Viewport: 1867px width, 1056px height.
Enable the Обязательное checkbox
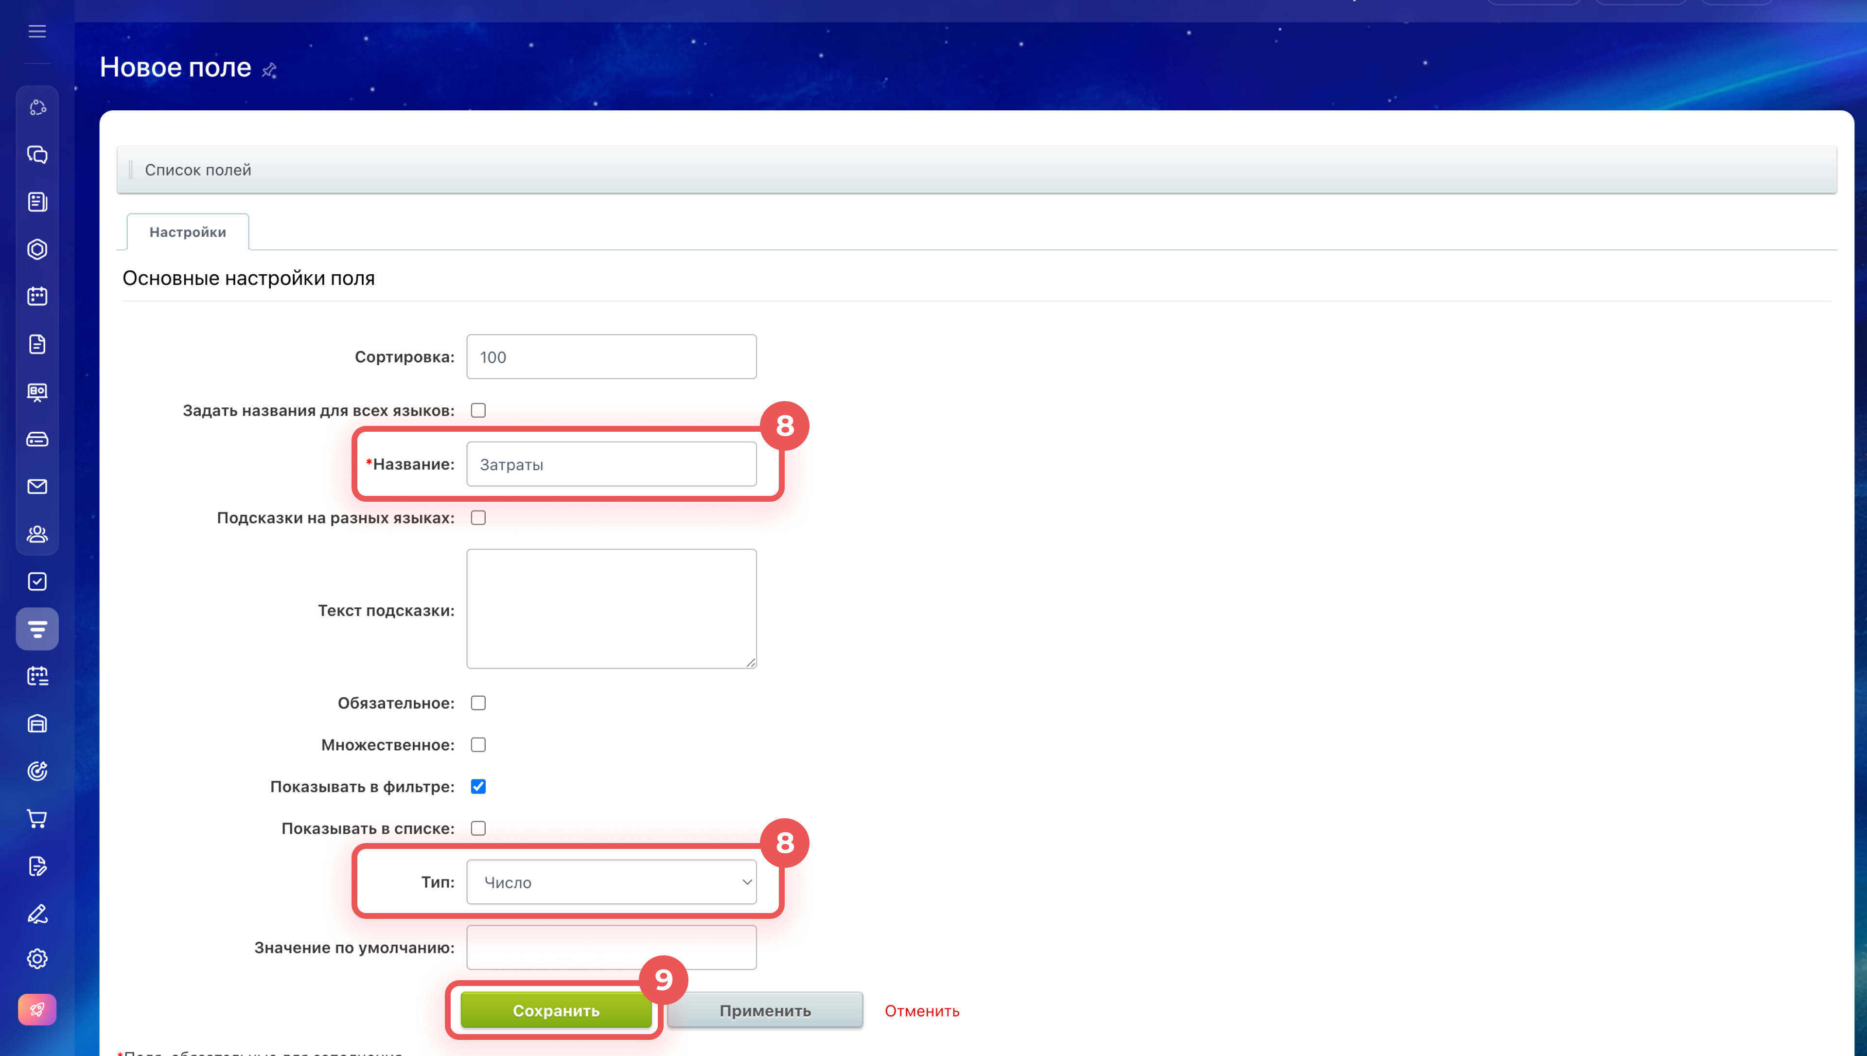[478, 703]
